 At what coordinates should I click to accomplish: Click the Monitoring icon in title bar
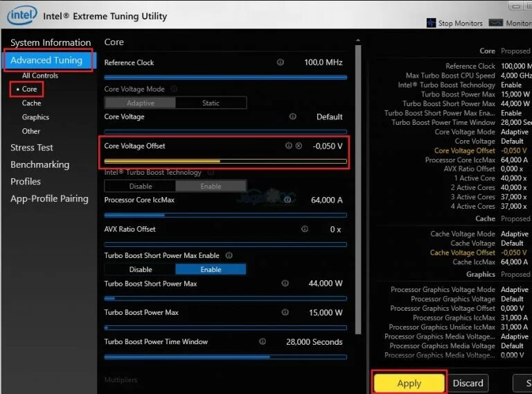[496, 23]
